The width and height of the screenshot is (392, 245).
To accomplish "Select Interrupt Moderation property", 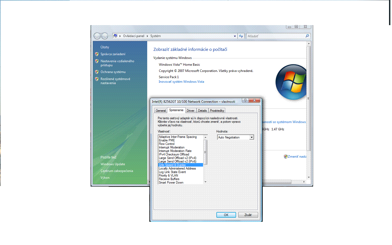I will (x=181, y=147).
